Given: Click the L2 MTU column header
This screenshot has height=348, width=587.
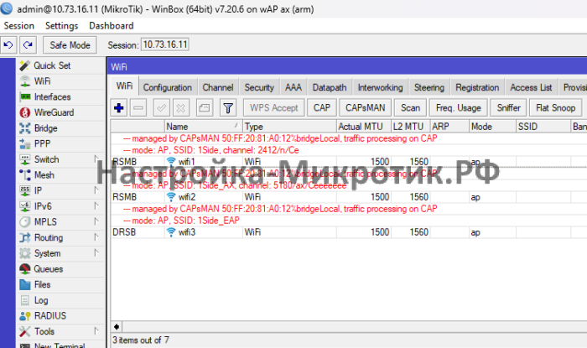Looking at the screenshot, I should 410,127.
